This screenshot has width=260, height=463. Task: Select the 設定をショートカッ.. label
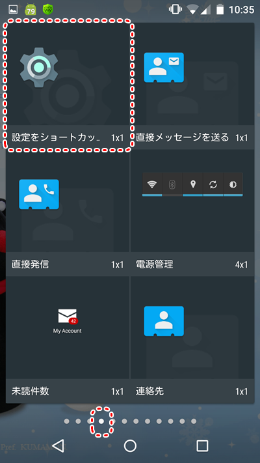pyautogui.click(x=57, y=137)
